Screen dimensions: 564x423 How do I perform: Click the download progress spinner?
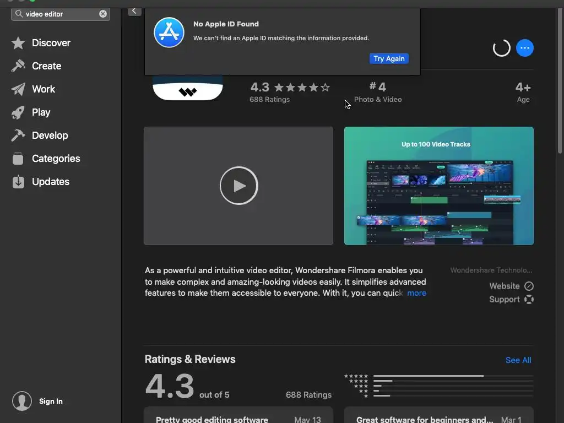(501, 48)
